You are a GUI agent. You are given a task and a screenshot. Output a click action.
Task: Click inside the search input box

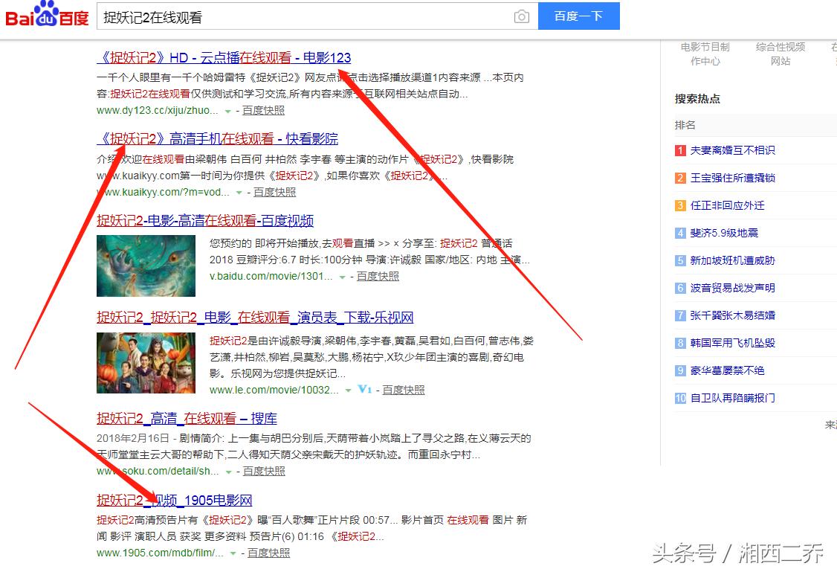(x=297, y=16)
